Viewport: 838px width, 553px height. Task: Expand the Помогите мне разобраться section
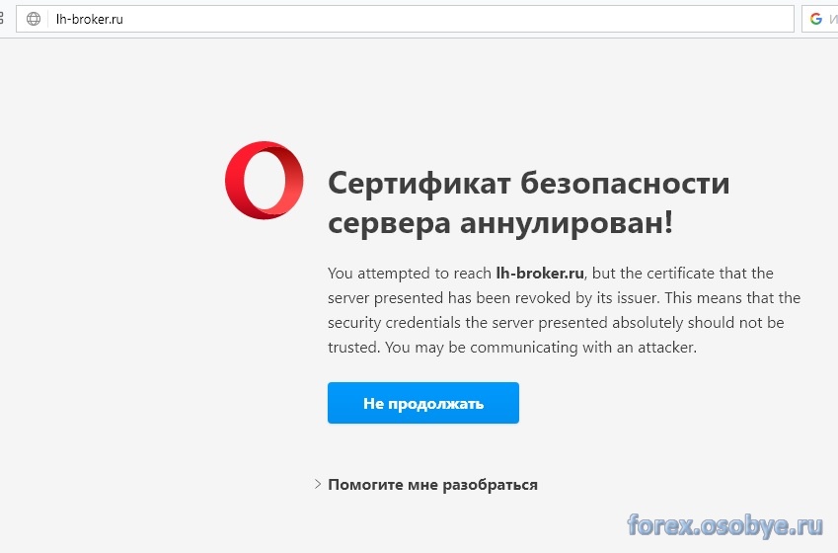[432, 485]
